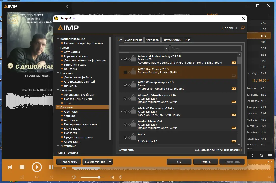
Task: Uncheck AlbumArt Visualization plugin checkbox
Action: click(x=125, y=99)
